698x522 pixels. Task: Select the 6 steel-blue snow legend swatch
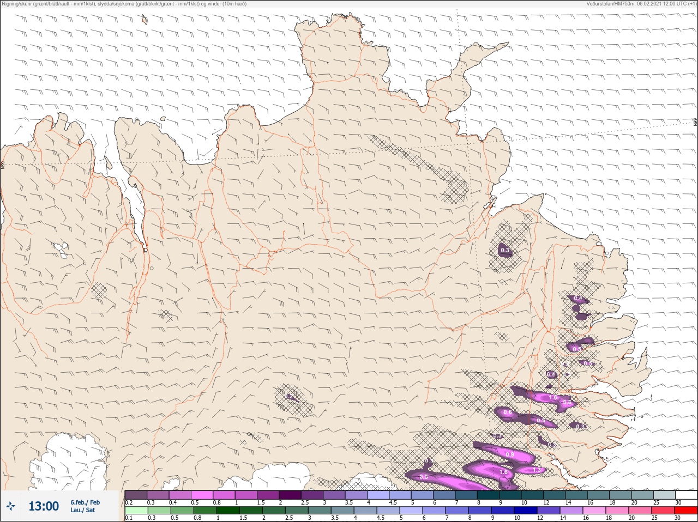[444, 495]
